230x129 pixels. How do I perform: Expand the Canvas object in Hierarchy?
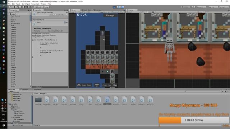coord(10,20)
